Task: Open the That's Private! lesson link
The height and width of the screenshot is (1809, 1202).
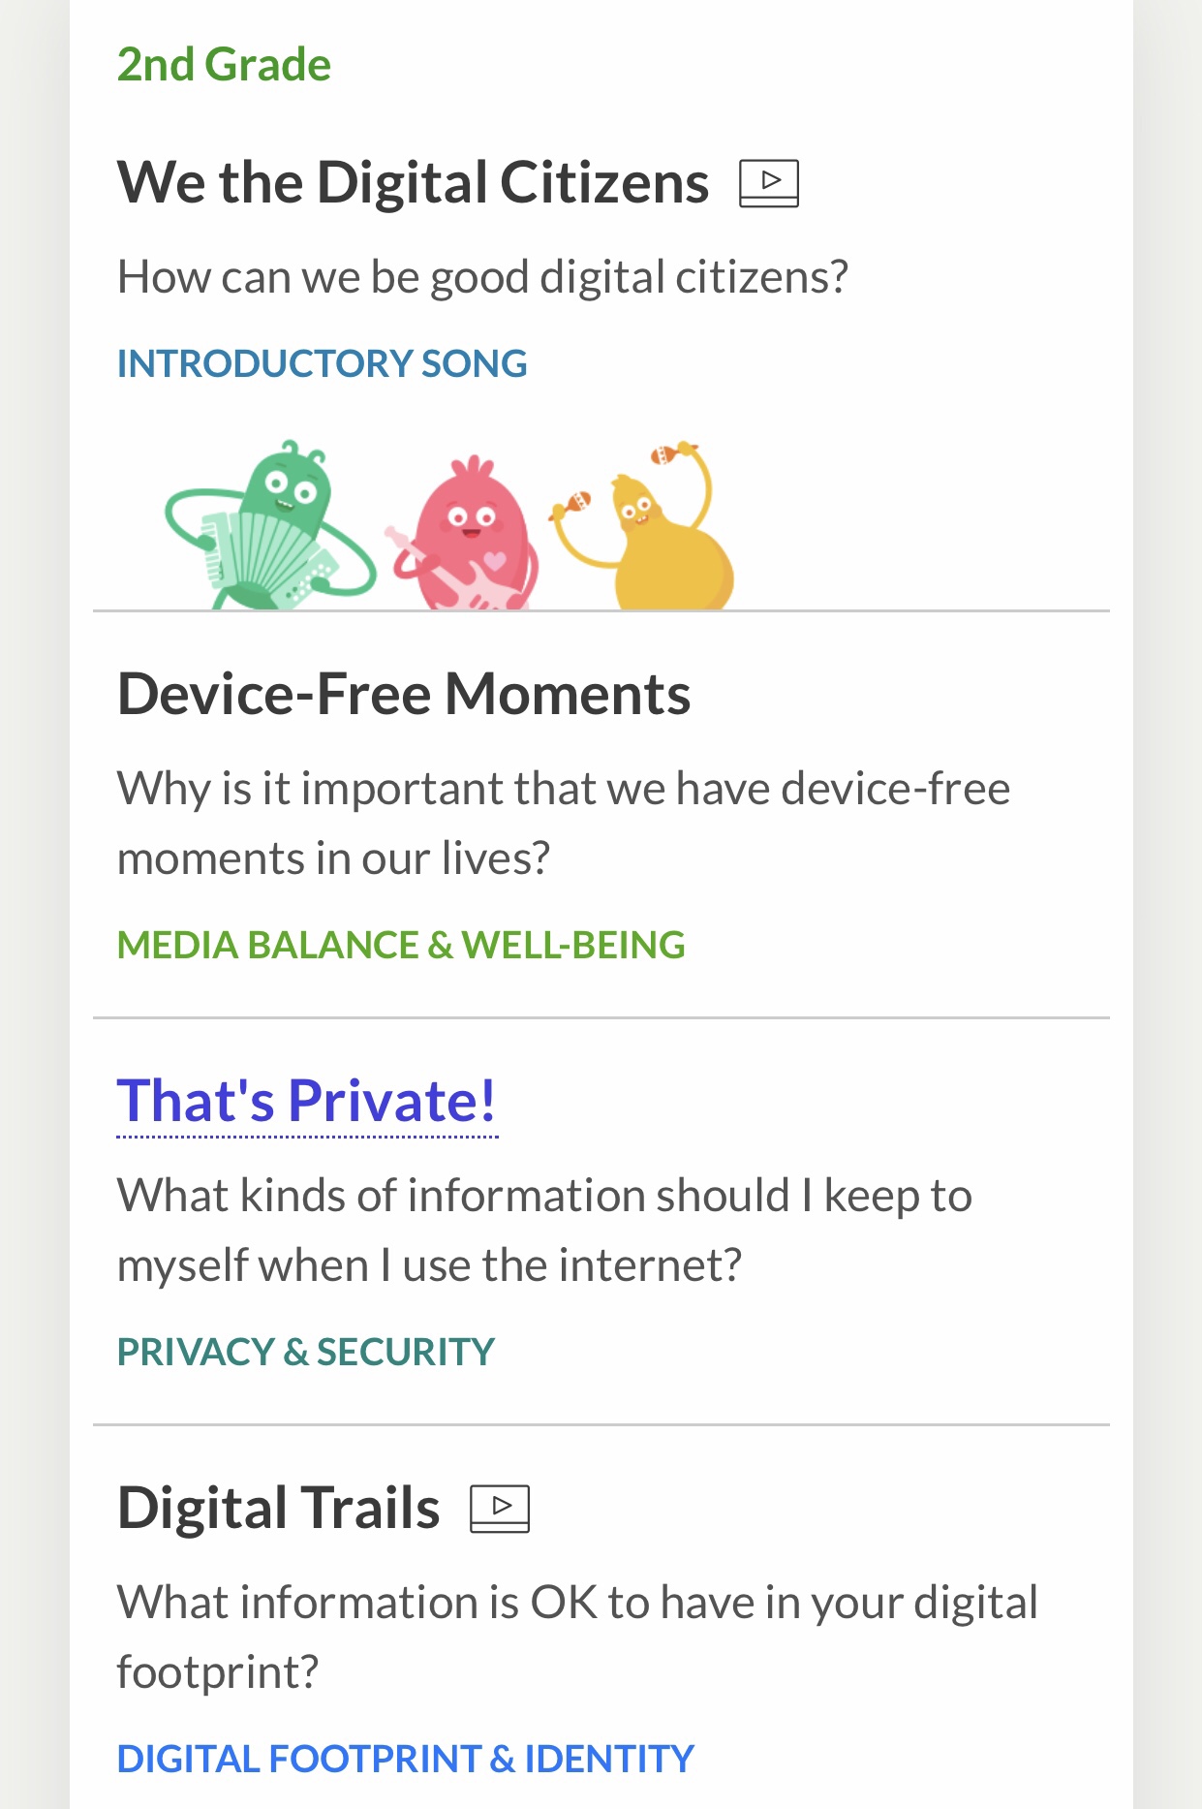Action: click(x=306, y=1101)
